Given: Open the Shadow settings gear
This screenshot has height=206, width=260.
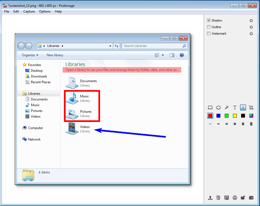Looking at the screenshot, I should (251, 20).
